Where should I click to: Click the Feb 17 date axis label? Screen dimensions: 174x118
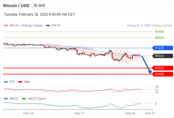[x=79, y=113]
